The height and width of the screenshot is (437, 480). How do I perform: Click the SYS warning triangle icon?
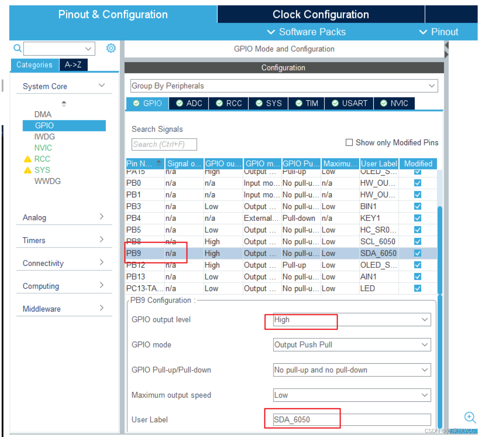tap(28, 170)
